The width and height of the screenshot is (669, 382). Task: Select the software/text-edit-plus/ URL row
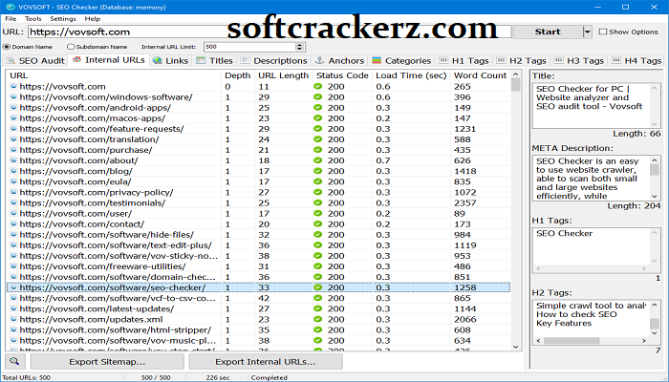coord(258,245)
